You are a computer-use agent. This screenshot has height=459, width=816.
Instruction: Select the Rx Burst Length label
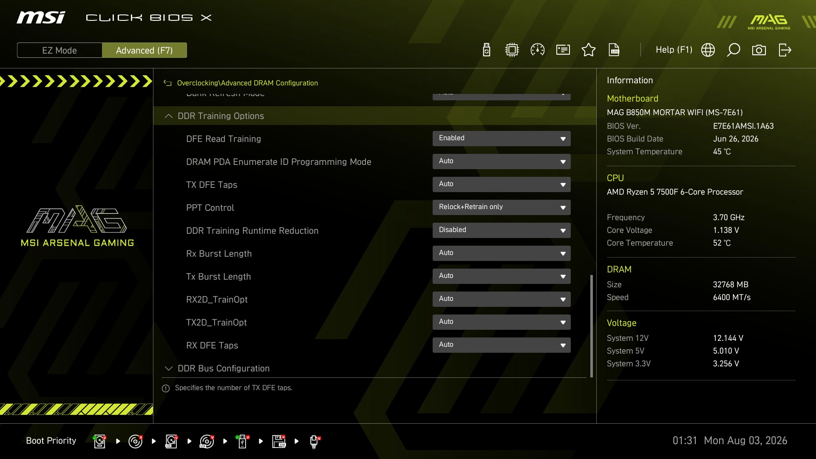[x=219, y=254]
